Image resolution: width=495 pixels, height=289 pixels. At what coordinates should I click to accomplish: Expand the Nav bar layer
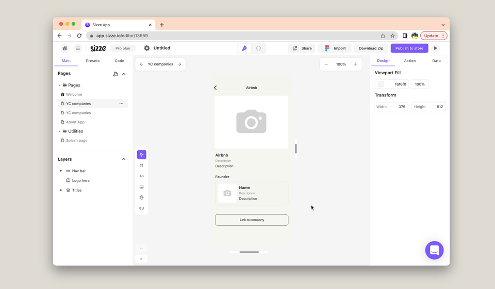[x=61, y=171]
